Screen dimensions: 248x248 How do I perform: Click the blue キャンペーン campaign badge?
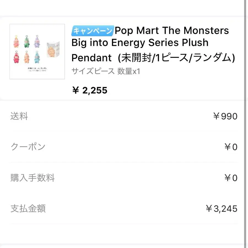93,30
